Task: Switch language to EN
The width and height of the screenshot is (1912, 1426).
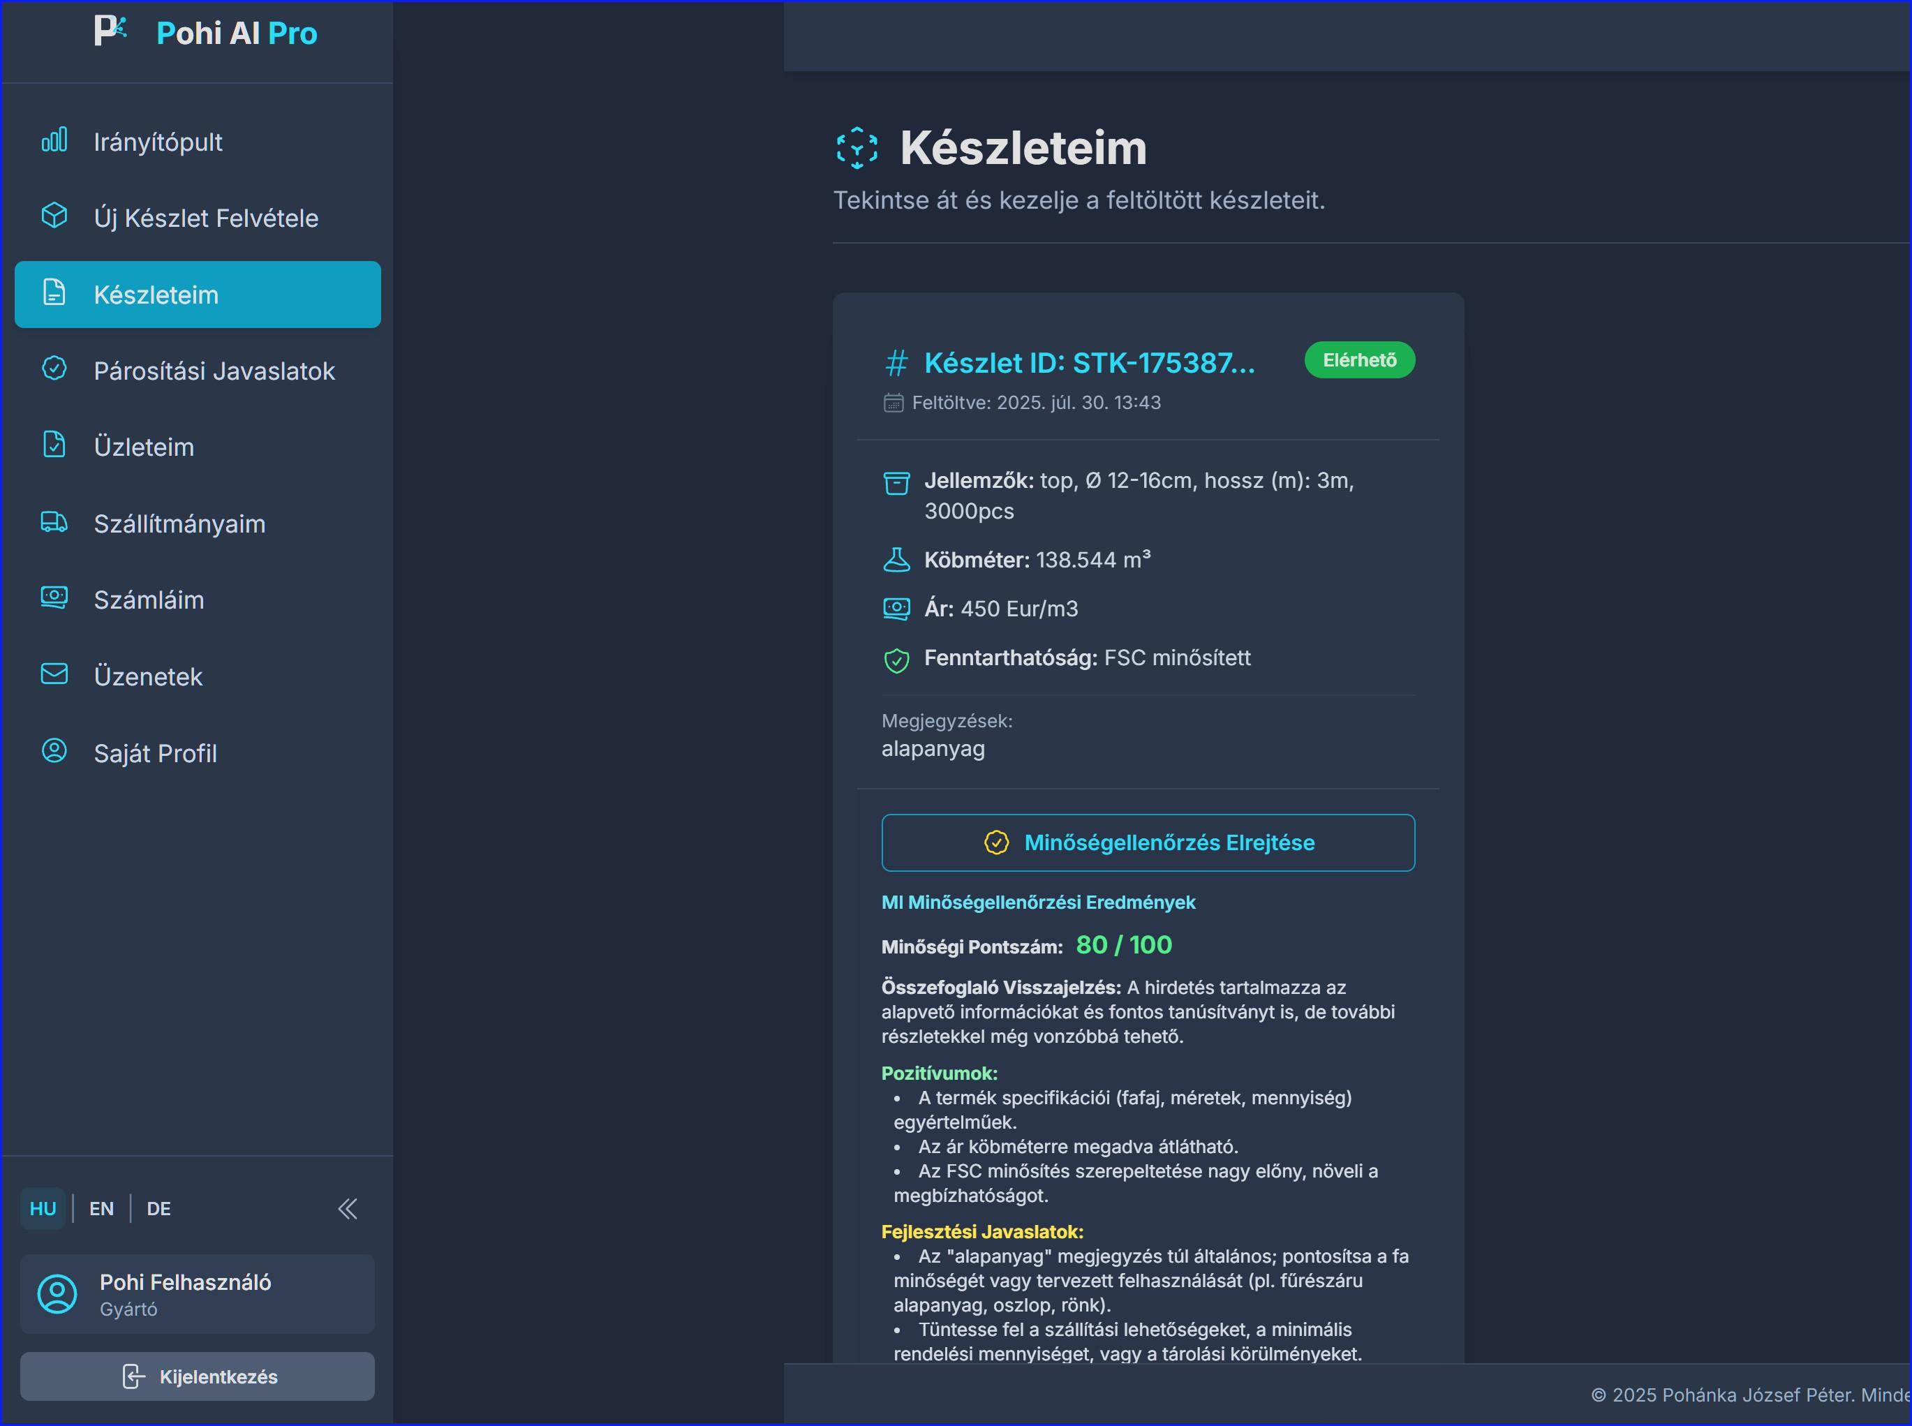Action: (x=101, y=1208)
